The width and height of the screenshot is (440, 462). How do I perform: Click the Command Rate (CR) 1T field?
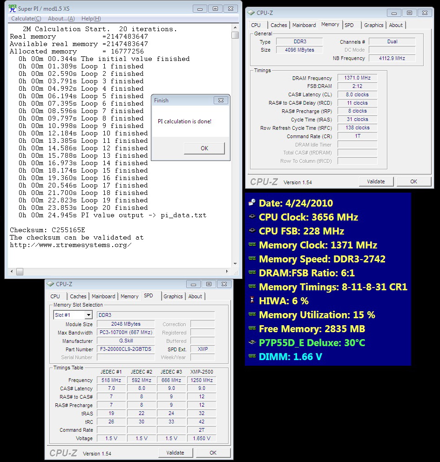[x=358, y=136]
